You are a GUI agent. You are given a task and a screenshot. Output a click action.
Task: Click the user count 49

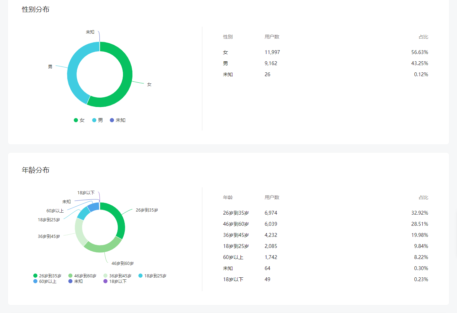[x=267, y=279]
